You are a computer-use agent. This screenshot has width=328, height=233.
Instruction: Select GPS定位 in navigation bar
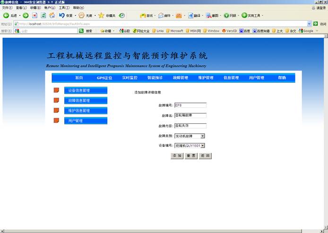point(104,78)
